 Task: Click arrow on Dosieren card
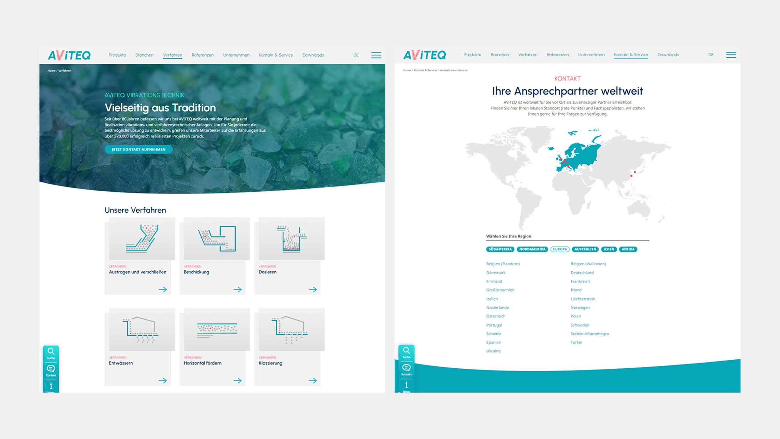pos(313,289)
